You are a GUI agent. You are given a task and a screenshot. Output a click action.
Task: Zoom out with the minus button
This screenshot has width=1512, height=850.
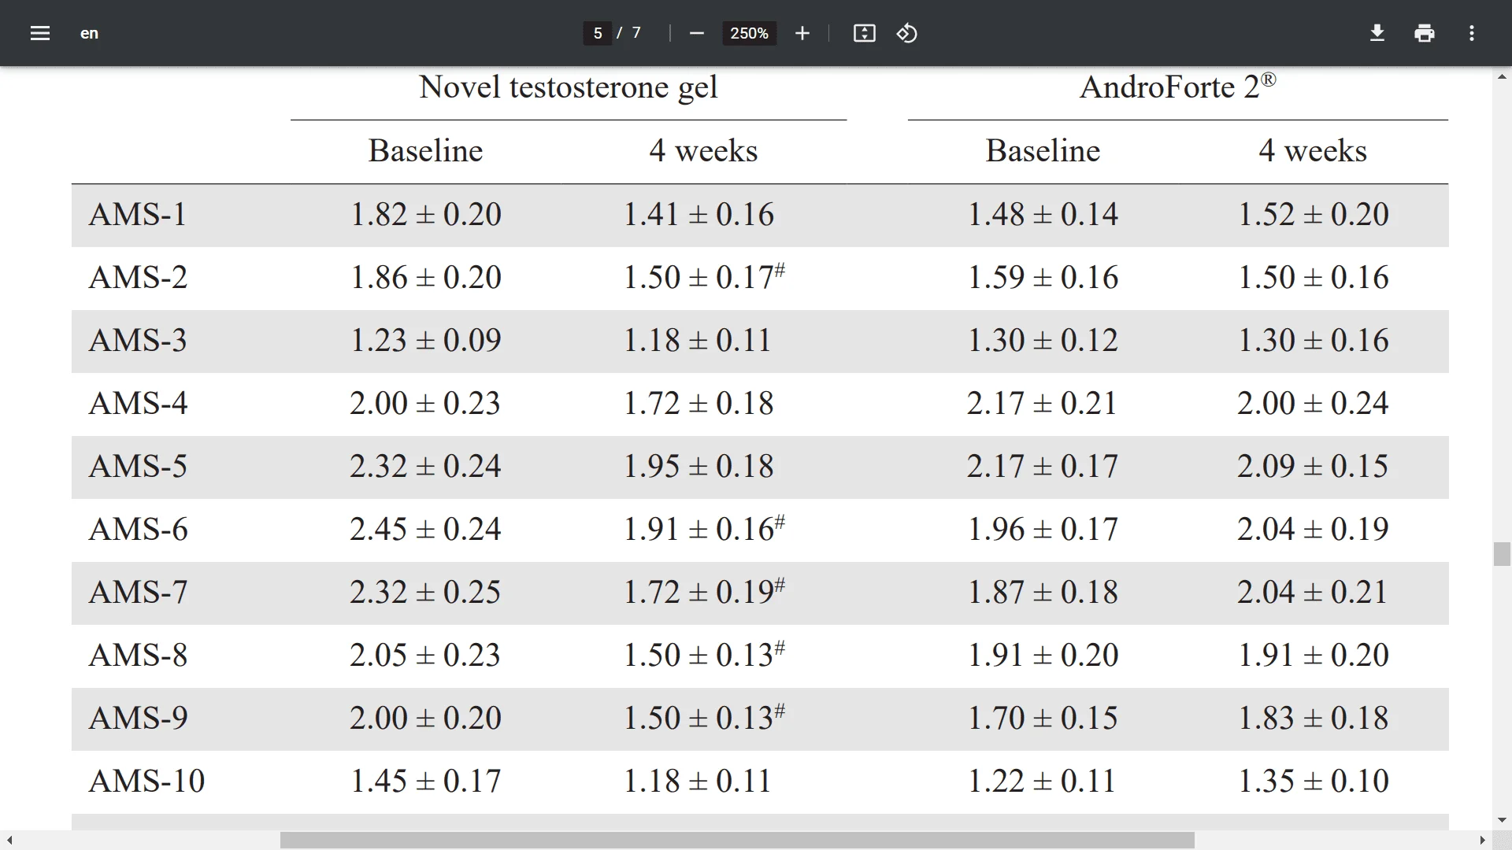[x=696, y=33]
